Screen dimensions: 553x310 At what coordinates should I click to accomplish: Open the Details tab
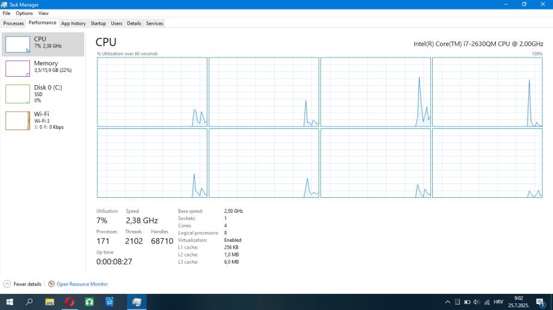click(134, 23)
